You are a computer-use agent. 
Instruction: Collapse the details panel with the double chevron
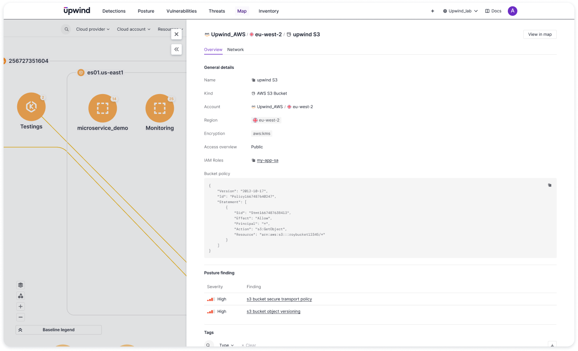177,49
